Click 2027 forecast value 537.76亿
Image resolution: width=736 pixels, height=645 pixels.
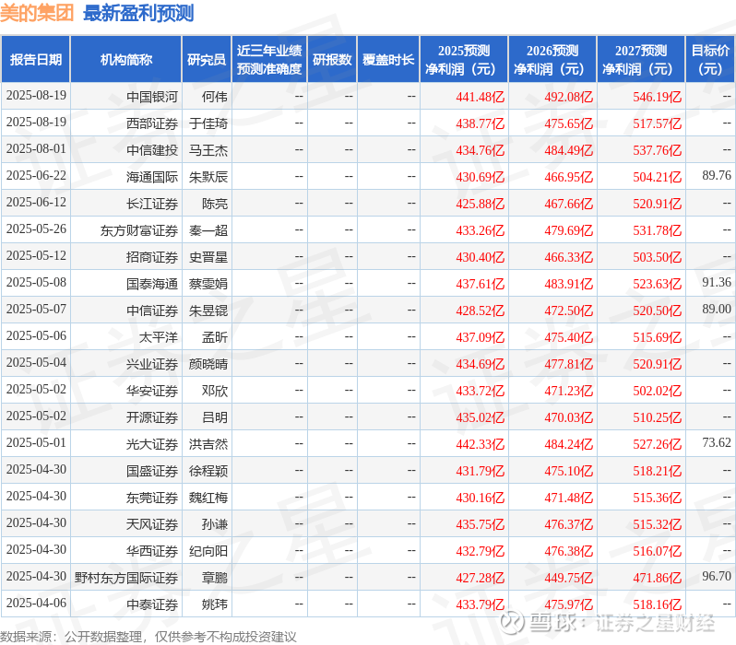point(658,150)
